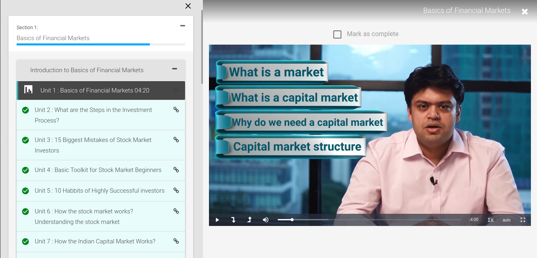Click the green completed check of Unit 3
The height and width of the screenshot is (258, 537).
pyautogui.click(x=26, y=140)
